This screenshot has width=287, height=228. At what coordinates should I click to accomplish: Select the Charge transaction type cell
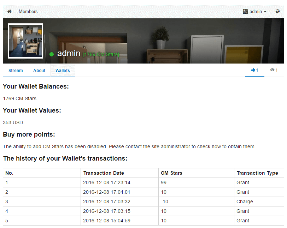click(x=245, y=202)
